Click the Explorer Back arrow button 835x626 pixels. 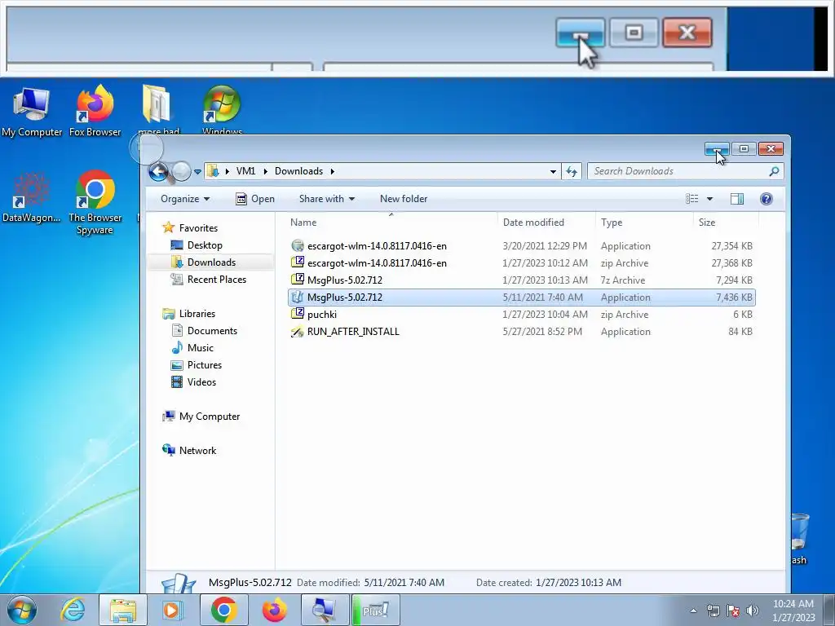tap(158, 171)
